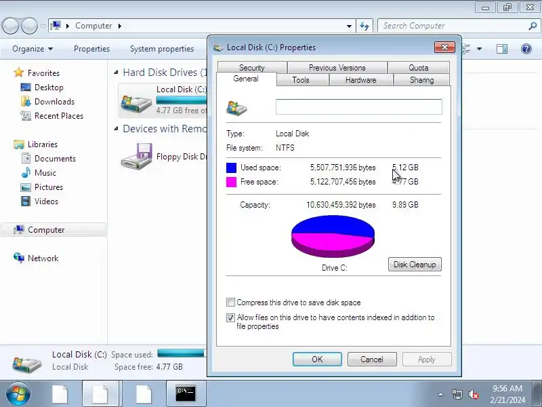This screenshot has height=407, width=542.
Task: Click the Space used bar in details pane
Action: click(182, 353)
